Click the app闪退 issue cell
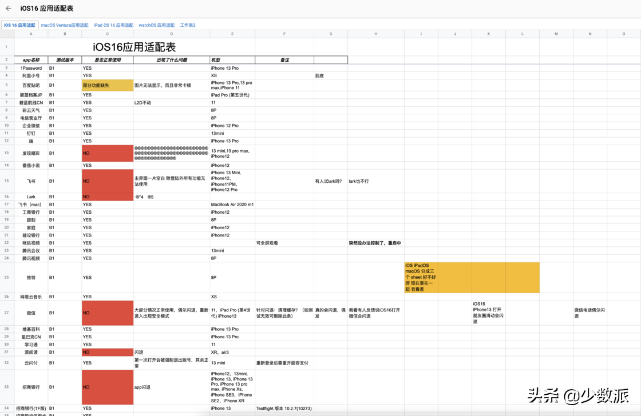This screenshot has width=641, height=416. pos(172,387)
